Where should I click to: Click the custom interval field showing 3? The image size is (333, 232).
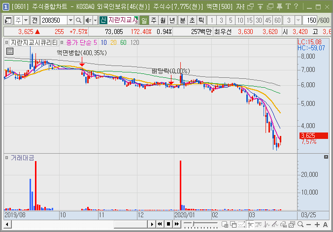[x=289, y=20]
